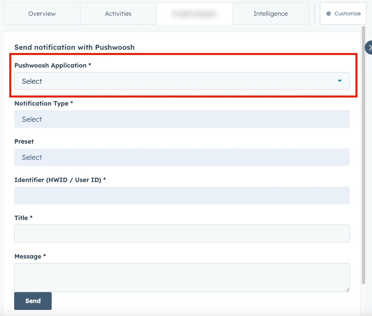Grab the Message box resize handle
The width and height of the screenshot is (372, 316).
tap(347, 289)
